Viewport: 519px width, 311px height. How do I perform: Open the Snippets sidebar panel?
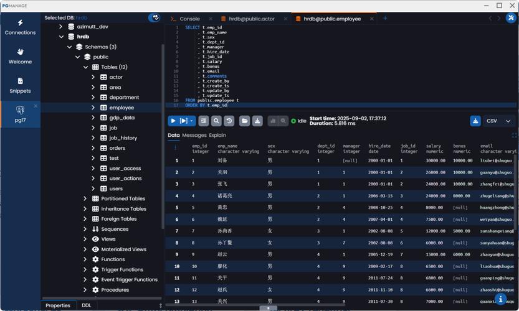click(20, 85)
